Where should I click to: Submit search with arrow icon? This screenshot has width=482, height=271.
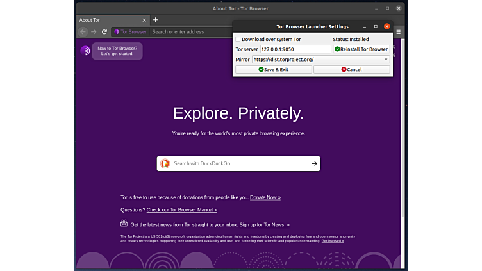pyautogui.click(x=314, y=163)
